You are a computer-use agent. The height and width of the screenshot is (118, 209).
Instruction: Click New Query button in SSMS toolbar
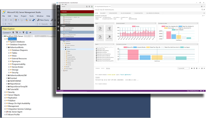[43, 20]
